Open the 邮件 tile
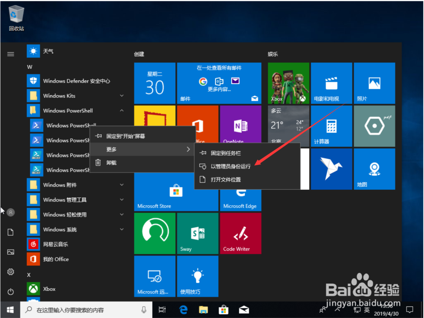The image size is (424, 318). (x=219, y=83)
